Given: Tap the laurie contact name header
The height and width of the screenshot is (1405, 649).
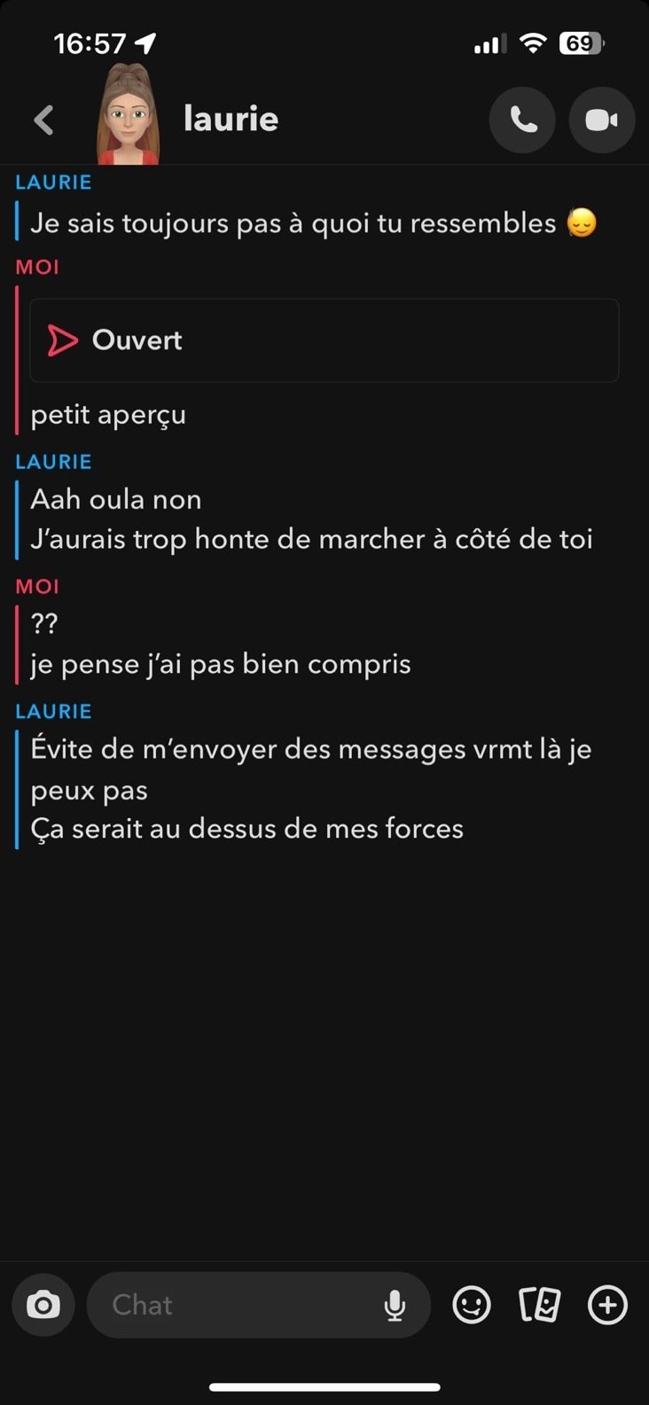Looking at the screenshot, I should click(231, 119).
